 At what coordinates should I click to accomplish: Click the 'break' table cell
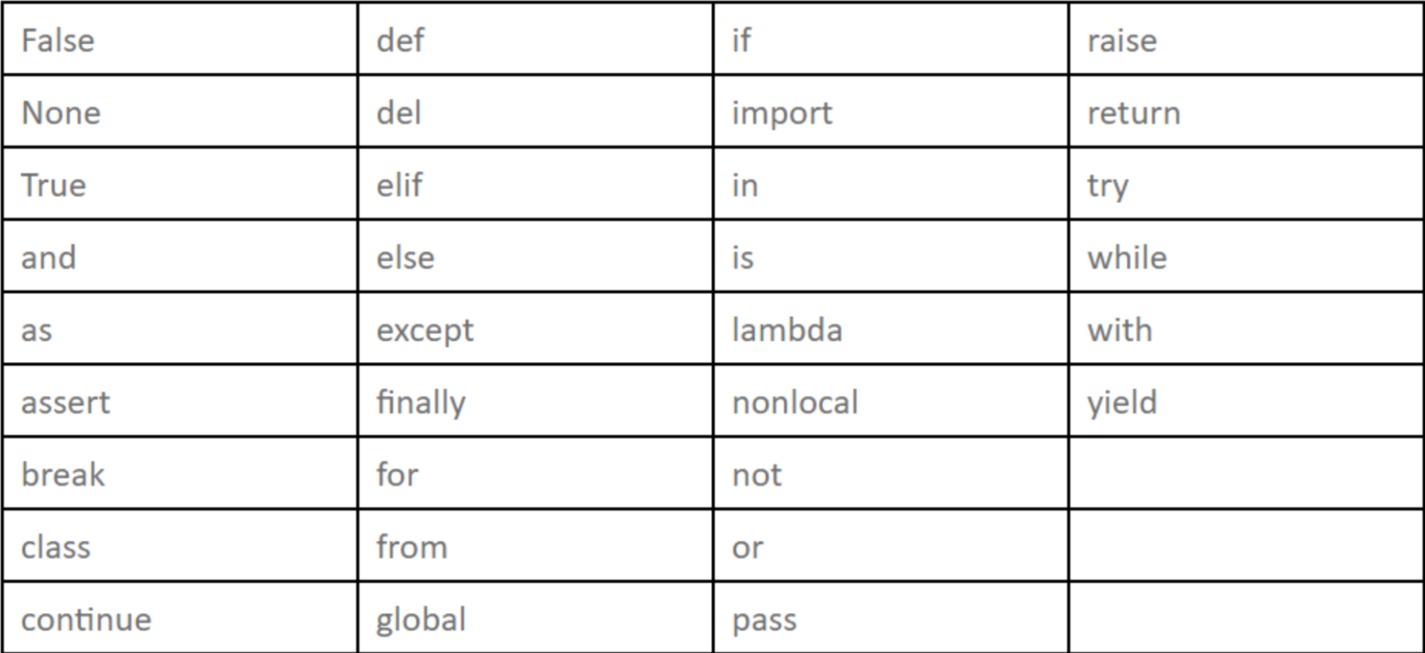pyautogui.click(x=63, y=474)
